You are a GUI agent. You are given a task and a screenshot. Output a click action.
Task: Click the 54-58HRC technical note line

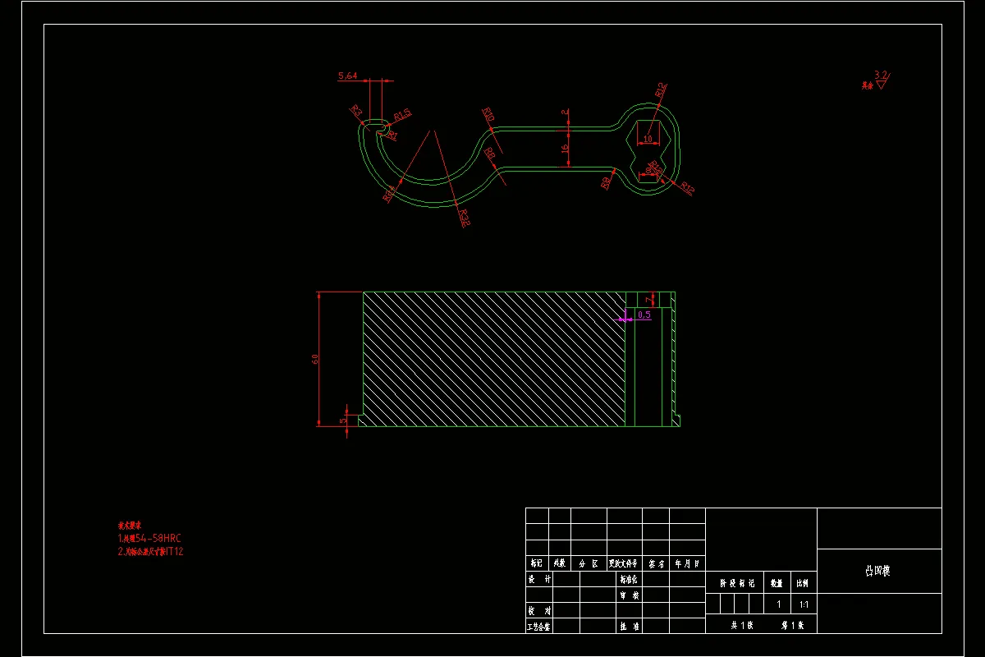click(149, 538)
